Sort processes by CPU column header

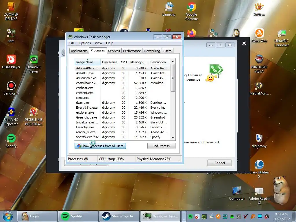124,62
